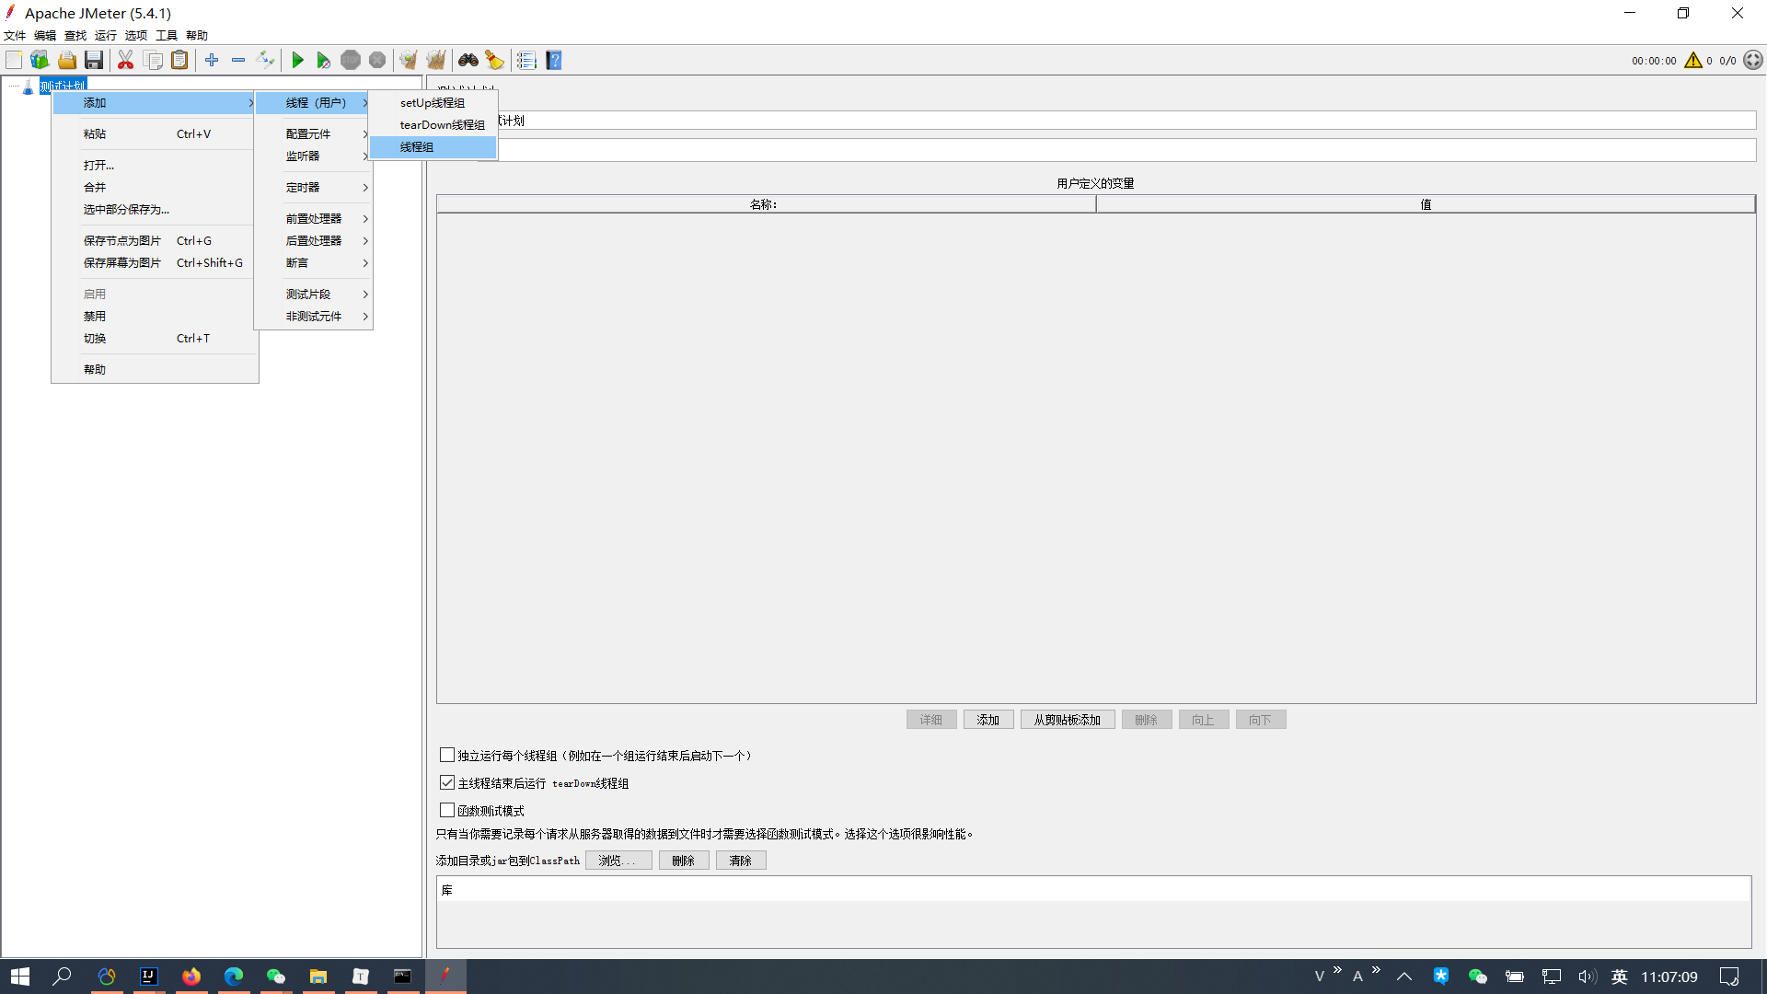
Task: Click the Save floppy disk icon
Action: pyautogui.click(x=94, y=60)
